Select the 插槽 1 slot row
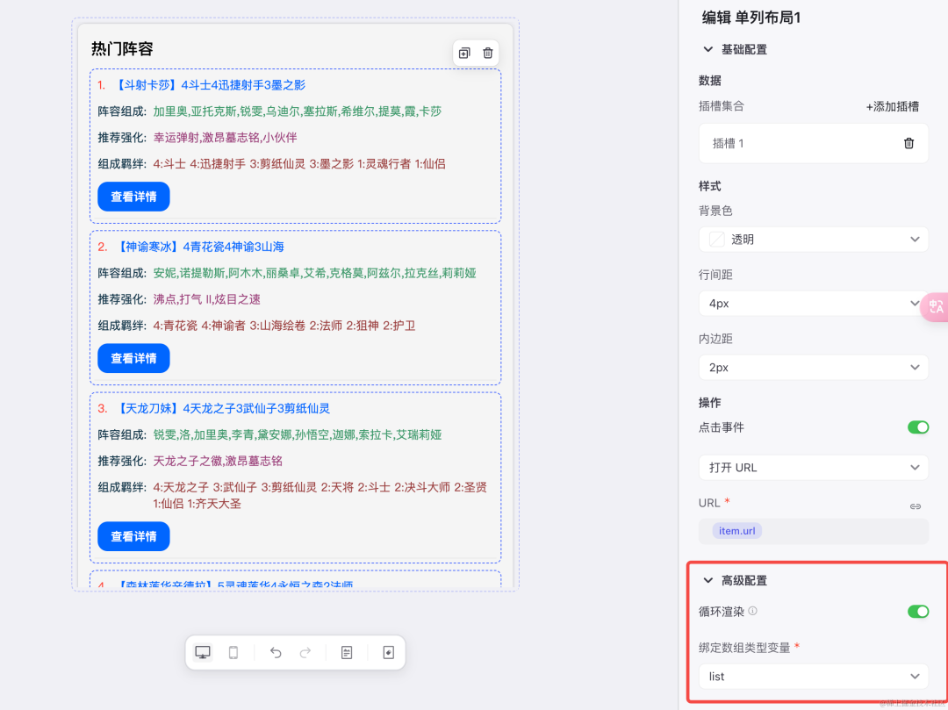 813,143
